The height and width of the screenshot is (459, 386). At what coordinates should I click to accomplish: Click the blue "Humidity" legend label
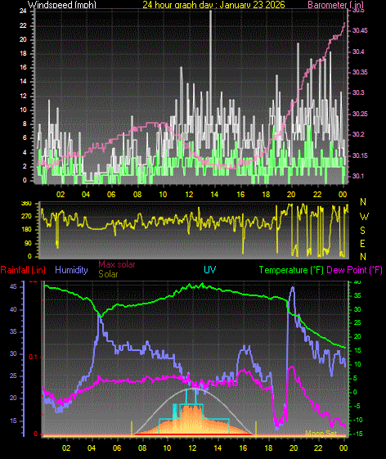(x=71, y=270)
